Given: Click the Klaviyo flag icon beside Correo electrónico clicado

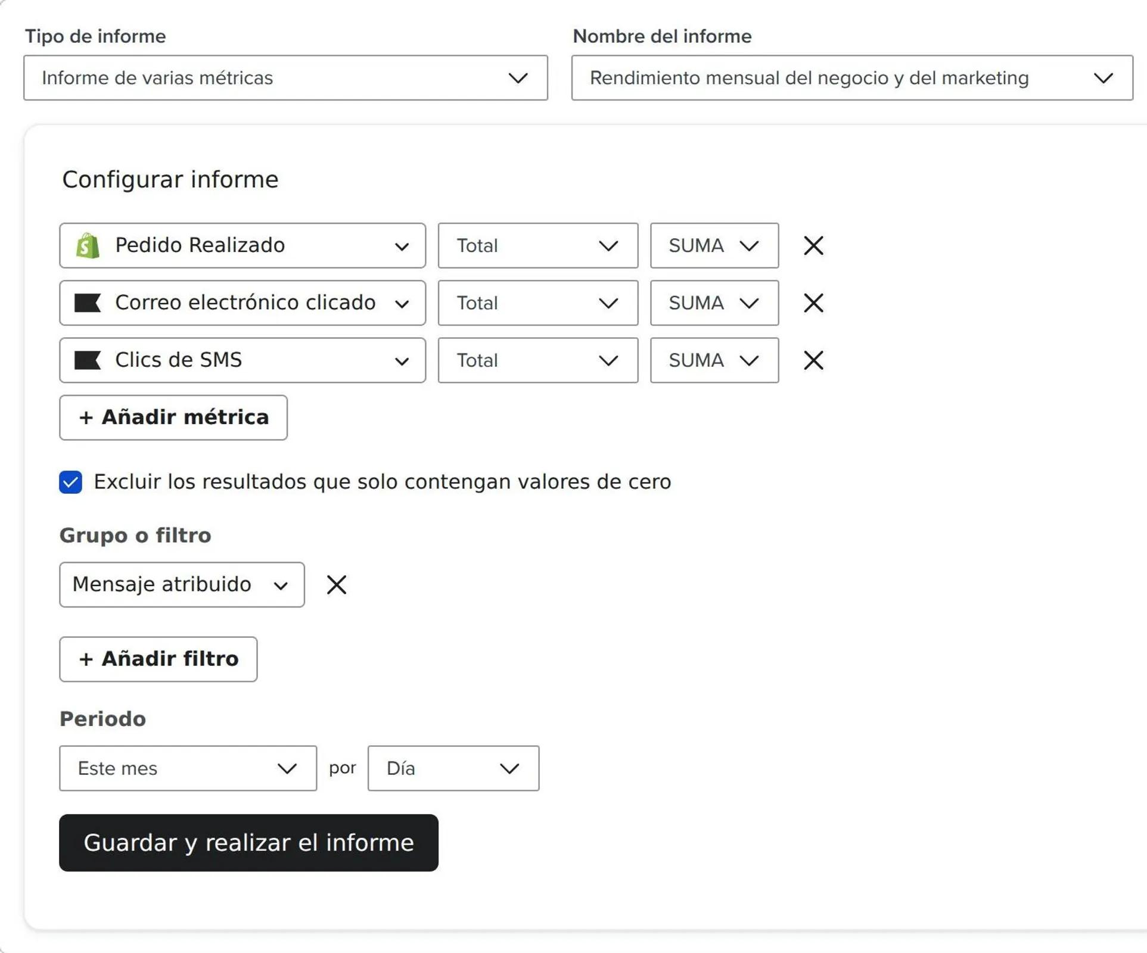Looking at the screenshot, I should pyautogui.click(x=88, y=303).
